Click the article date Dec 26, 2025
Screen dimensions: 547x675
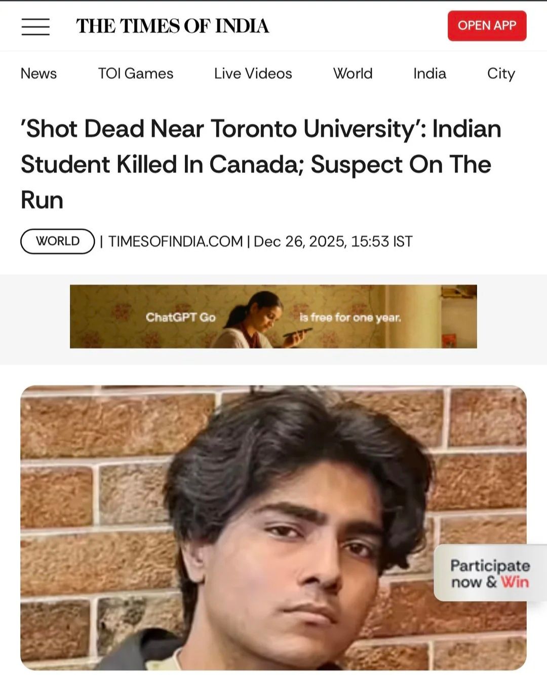tap(300, 241)
